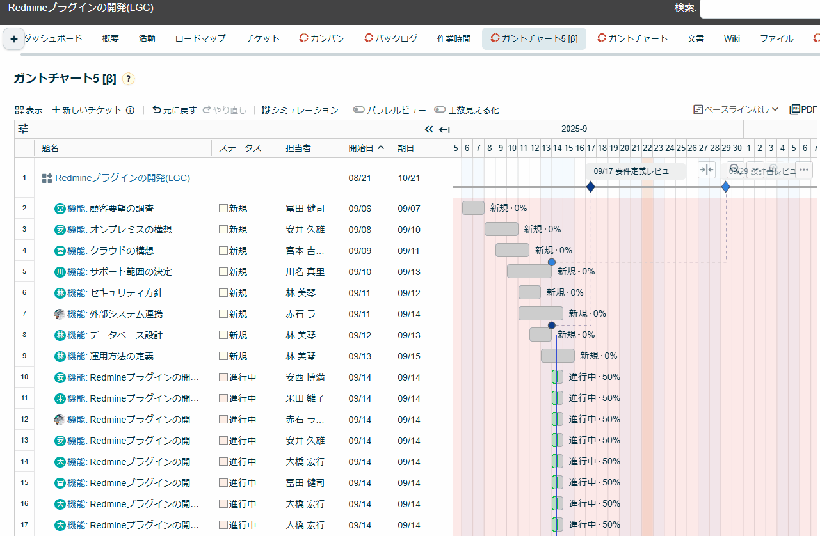Click the 期日 column header
This screenshot has height=536, width=820.
(421, 148)
